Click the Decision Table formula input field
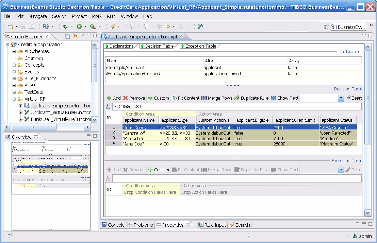Screen dimensions: 377x243 [x=236, y=107]
